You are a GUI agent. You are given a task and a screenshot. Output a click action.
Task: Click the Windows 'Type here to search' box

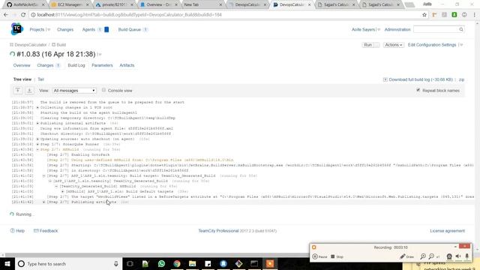click(68, 263)
